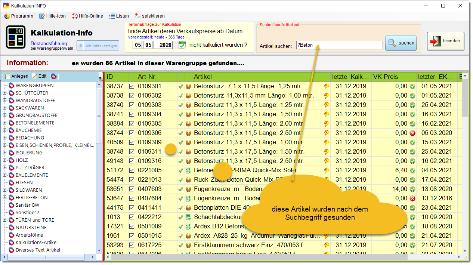Expand the SACKWAREN tree node
Image resolution: width=473 pixels, height=265 pixels.
tap(5, 108)
